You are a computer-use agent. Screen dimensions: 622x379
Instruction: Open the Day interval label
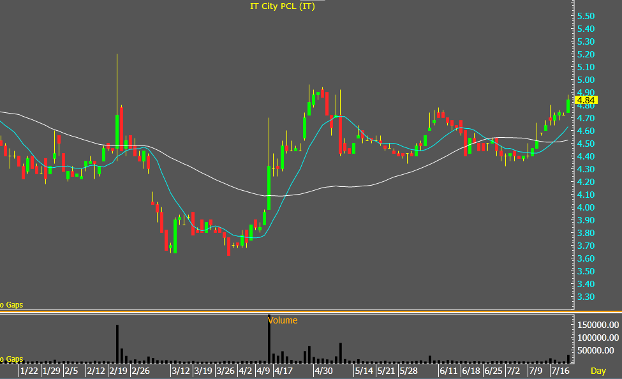coord(598,371)
